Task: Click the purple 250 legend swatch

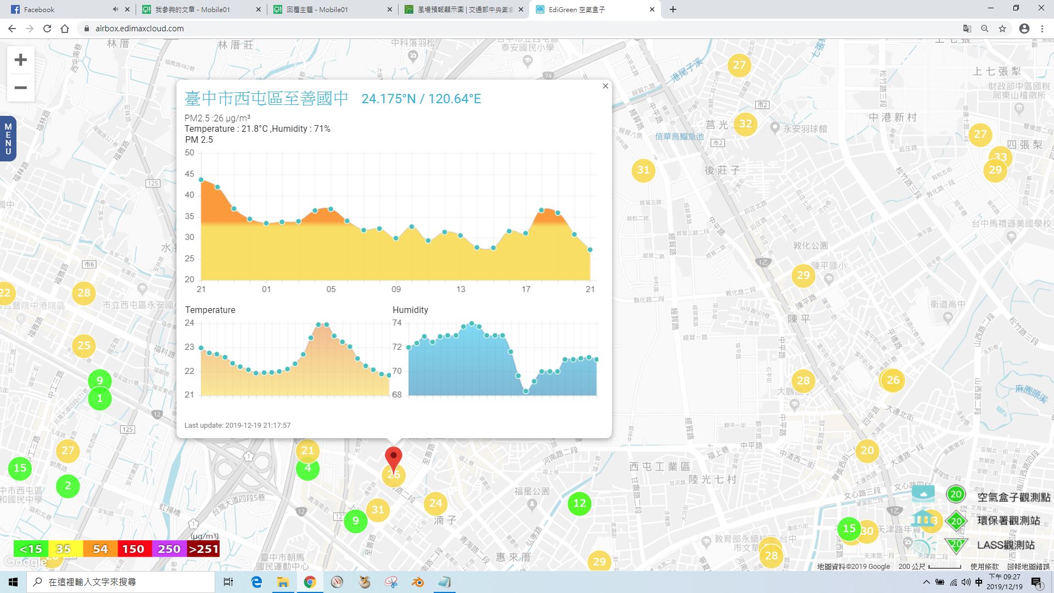Action: [x=169, y=549]
